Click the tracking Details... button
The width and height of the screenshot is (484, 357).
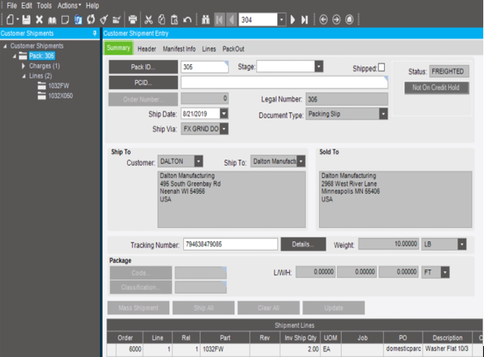tap(303, 244)
